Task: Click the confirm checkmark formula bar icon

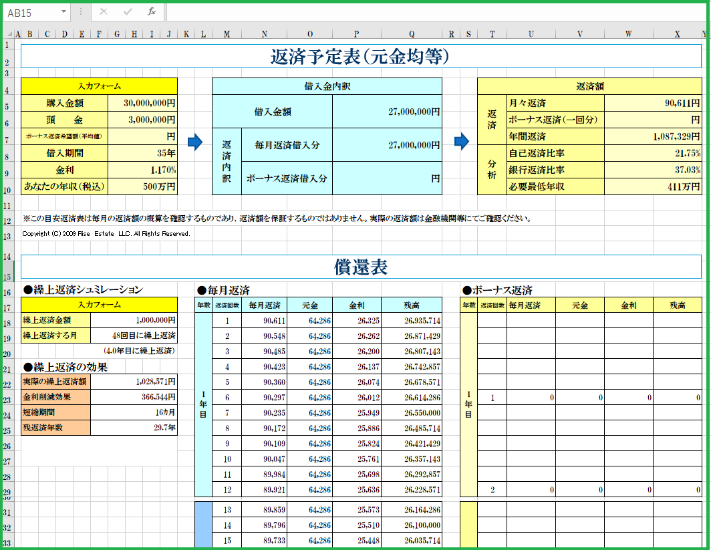Action: 128,12
